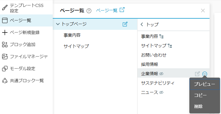The width and height of the screenshot is (221, 114).
Task: Click the トップ breadcrumb label
Action: tap(152, 25)
